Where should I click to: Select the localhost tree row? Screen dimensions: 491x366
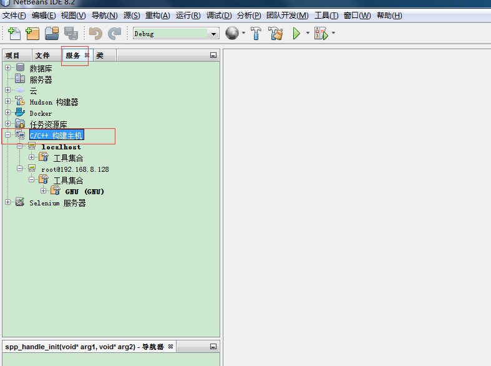click(x=61, y=147)
